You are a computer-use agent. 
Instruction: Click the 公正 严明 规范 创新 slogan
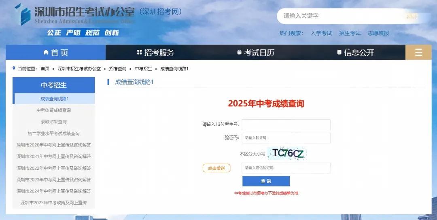(x=83, y=33)
